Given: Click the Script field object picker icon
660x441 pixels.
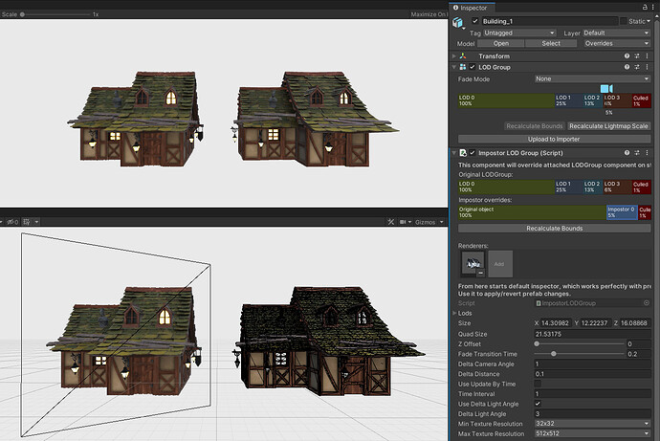Looking at the screenshot, I should (x=647, y=303).
